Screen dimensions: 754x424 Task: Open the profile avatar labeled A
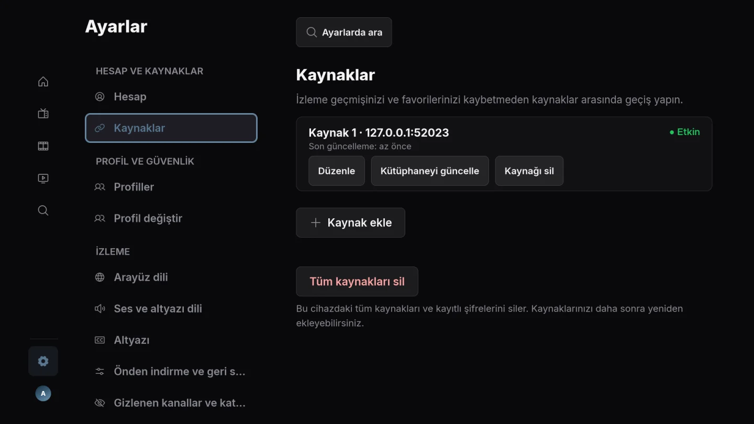43,394
